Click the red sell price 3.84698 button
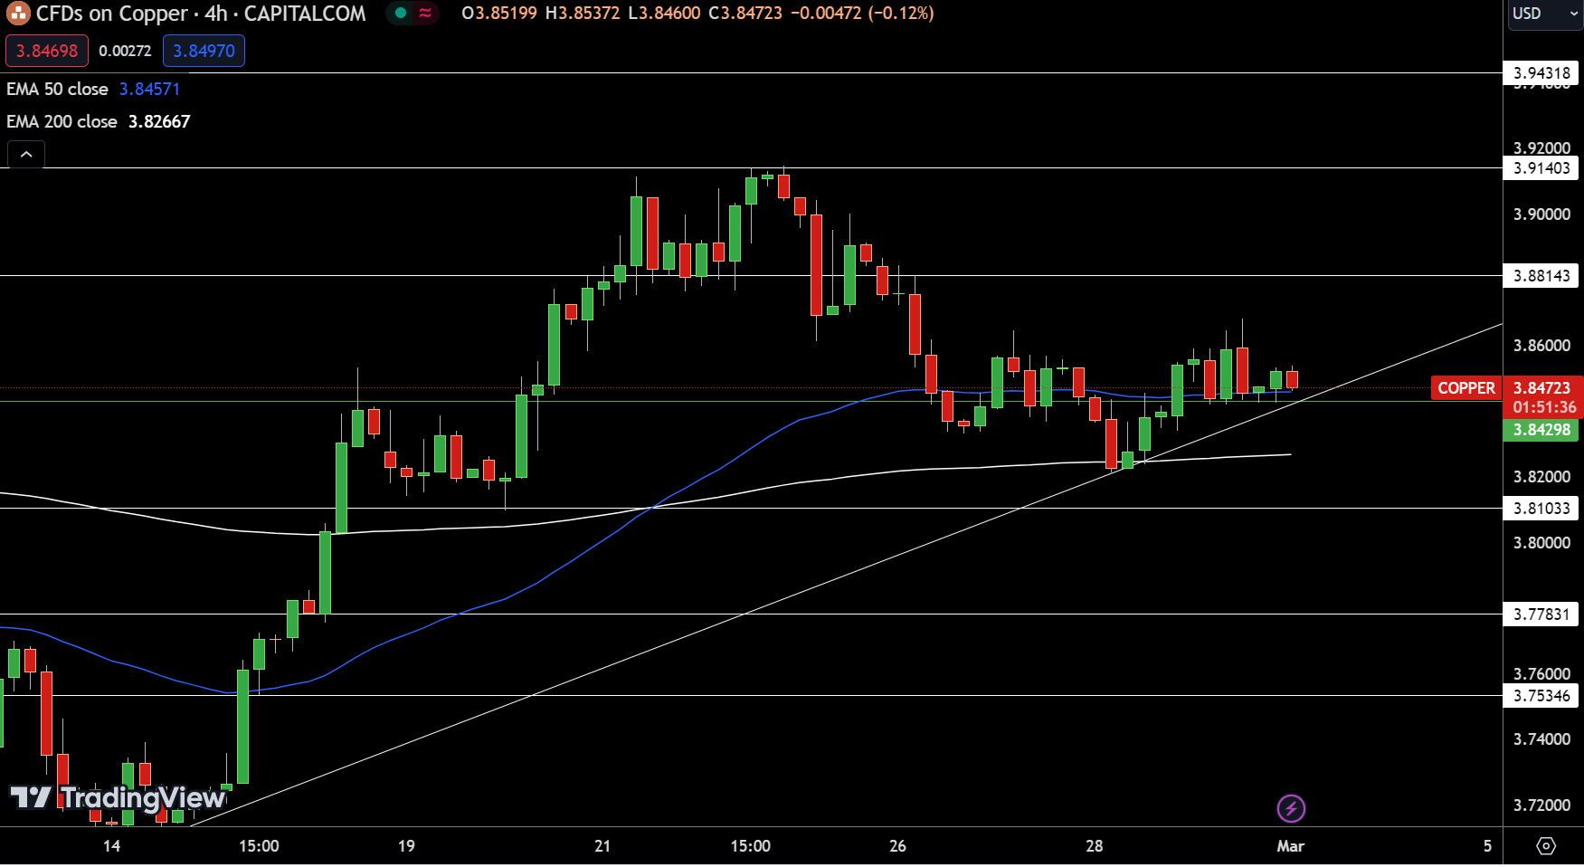This screenshot has width=1584, height=867. 47,51
